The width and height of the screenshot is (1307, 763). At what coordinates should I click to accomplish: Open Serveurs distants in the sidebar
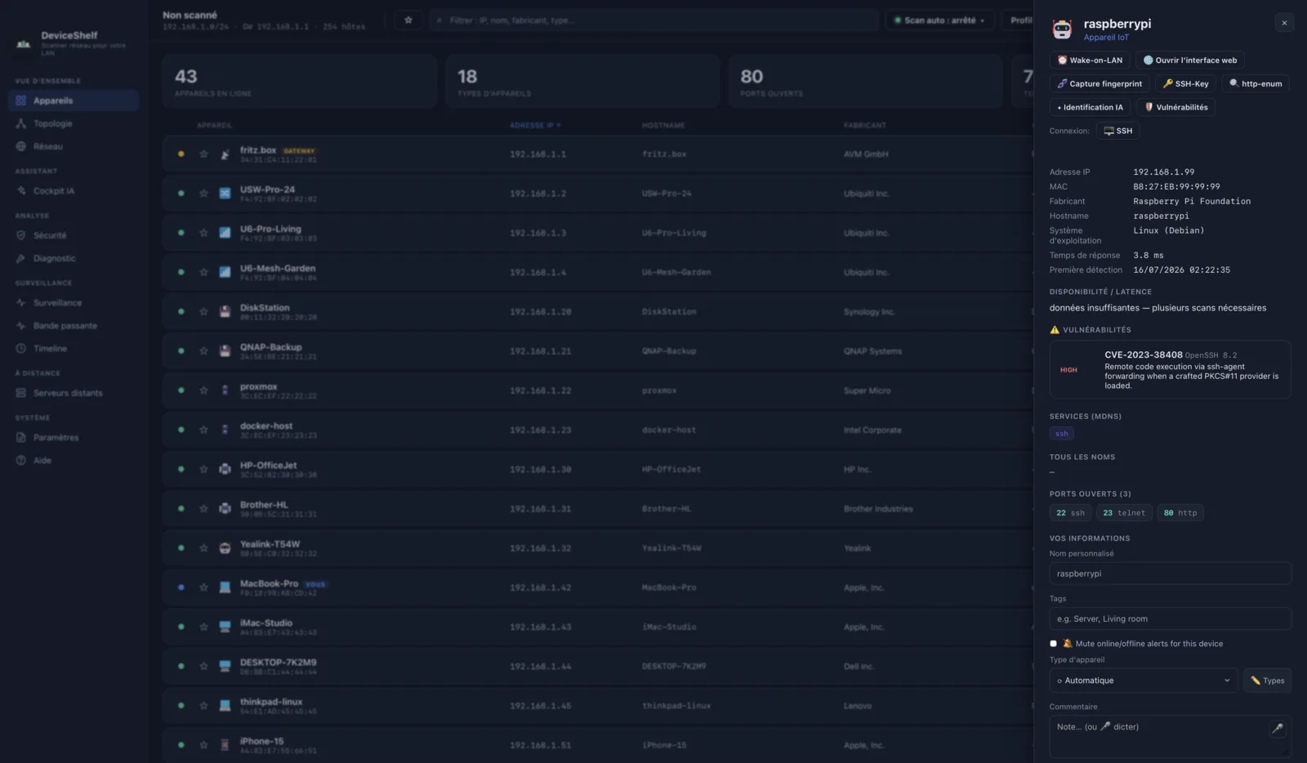(x=74, y=393)
